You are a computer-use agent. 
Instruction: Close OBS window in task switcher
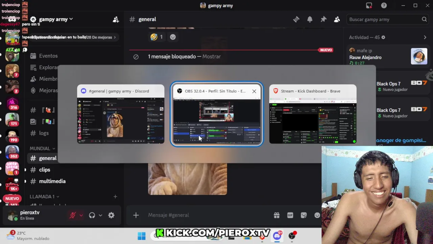pyautogui.click(x=254, y=91)
